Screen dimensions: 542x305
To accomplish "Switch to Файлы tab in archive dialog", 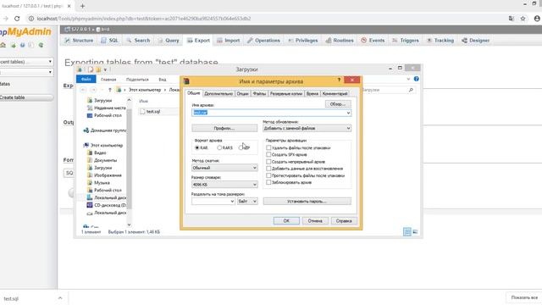I will click(259, 94).
